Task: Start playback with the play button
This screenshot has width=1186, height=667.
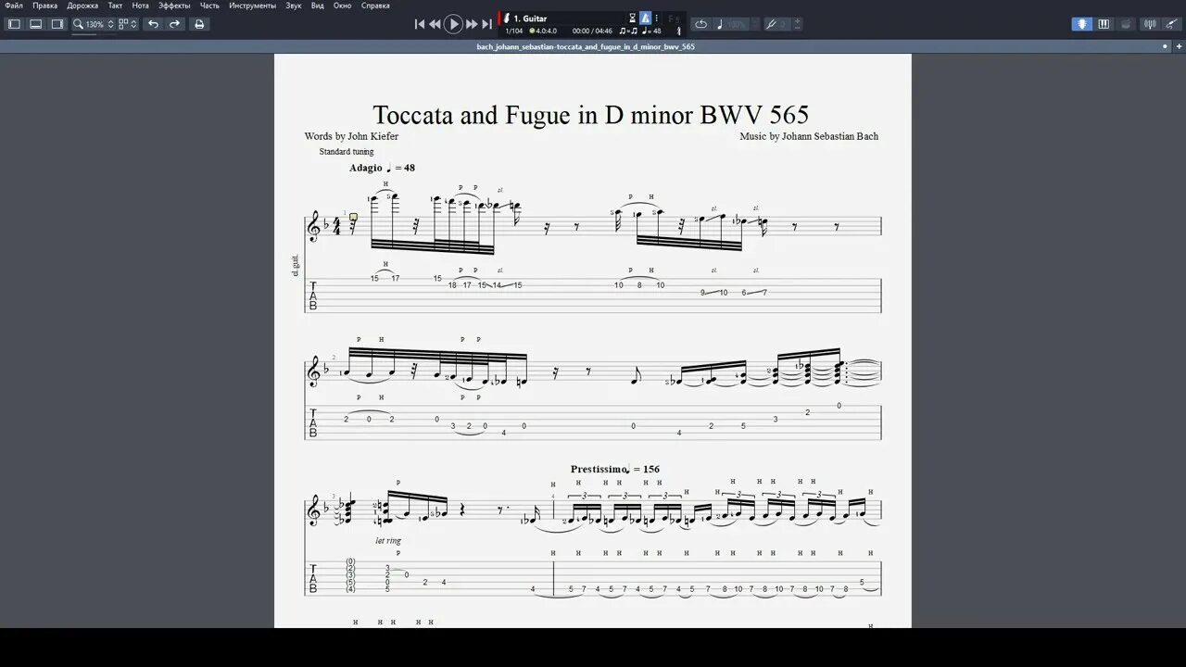Action: [x=453, y=24]
